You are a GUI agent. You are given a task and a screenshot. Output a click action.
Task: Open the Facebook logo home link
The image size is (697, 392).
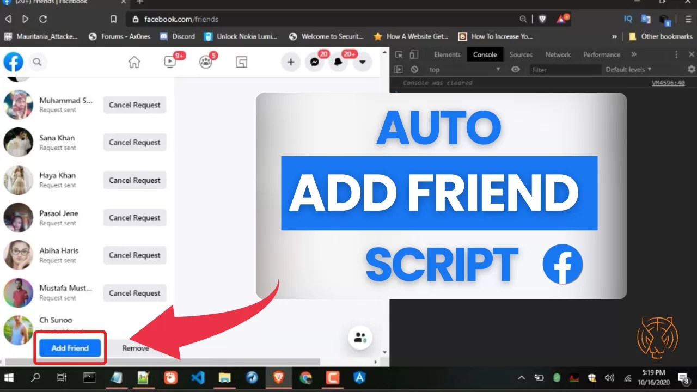coord(13,62)
